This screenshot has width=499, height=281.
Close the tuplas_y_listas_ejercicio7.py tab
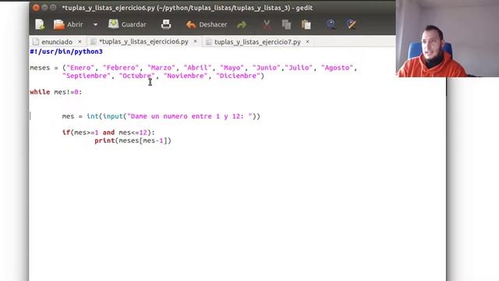[x=308, y=41]
